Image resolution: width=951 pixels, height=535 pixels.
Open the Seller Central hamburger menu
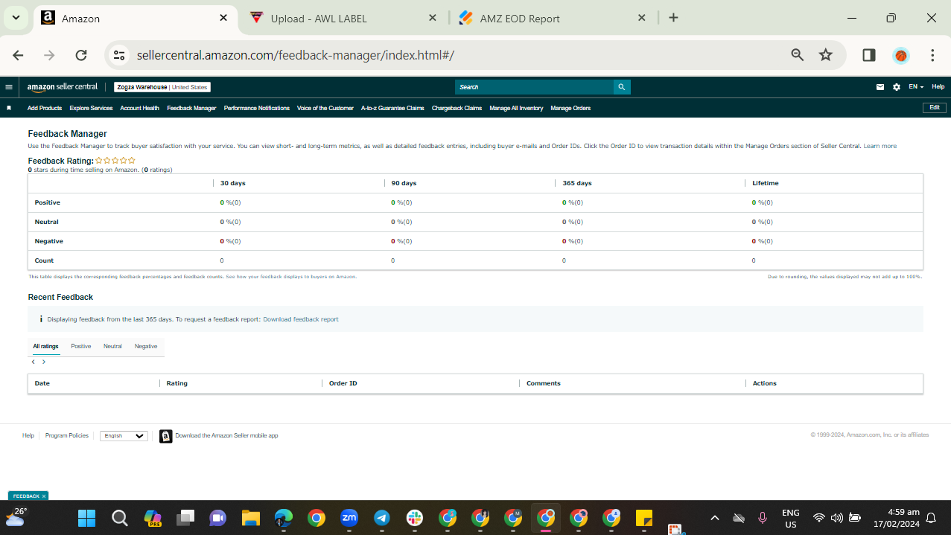point(9,87)
